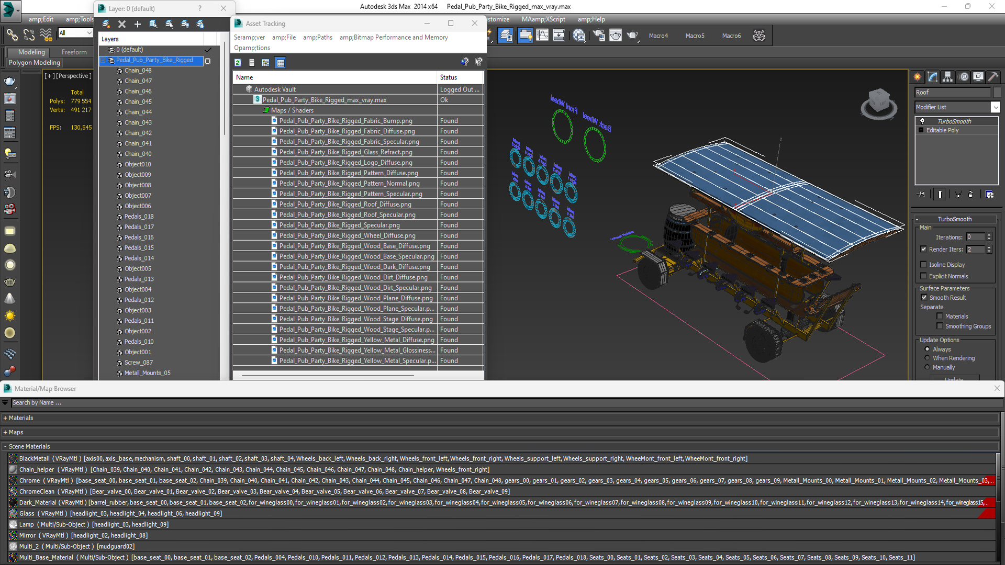
Task: Open the Modifier List dropdown
Action: [995, 107]
